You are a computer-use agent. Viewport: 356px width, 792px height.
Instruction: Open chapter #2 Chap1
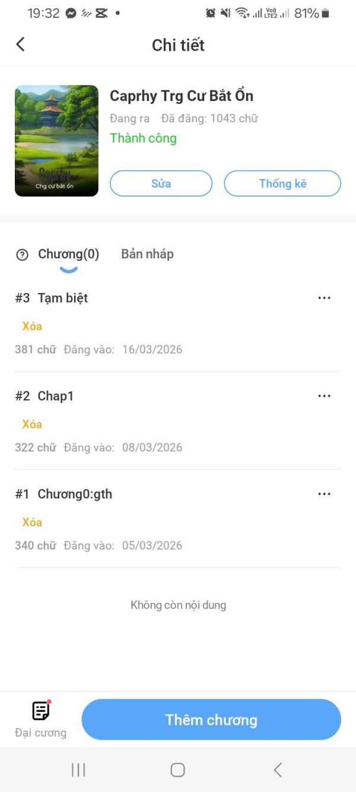(56, 396)
